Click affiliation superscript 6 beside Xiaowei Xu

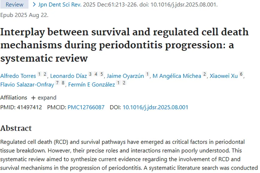point(241,74)
